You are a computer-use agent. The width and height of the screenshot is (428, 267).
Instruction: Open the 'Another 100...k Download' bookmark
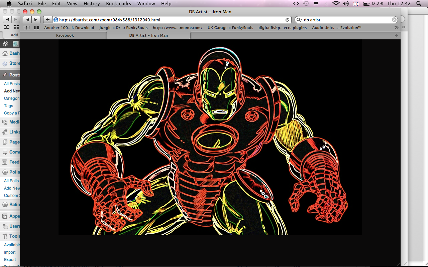point(69,28)
